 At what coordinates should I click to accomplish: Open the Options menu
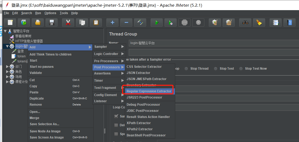point(50,13)
